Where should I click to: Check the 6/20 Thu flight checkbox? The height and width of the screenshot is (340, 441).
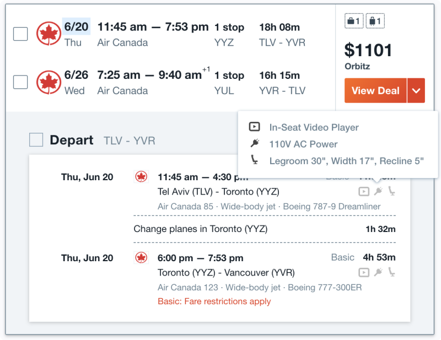point(20,34)
